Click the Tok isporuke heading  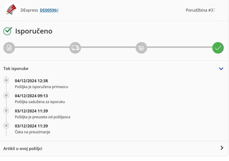pos(16,69)
